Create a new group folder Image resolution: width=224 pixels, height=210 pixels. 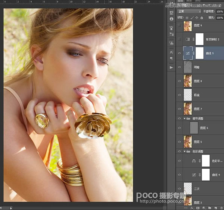click(x=210, y=208)
